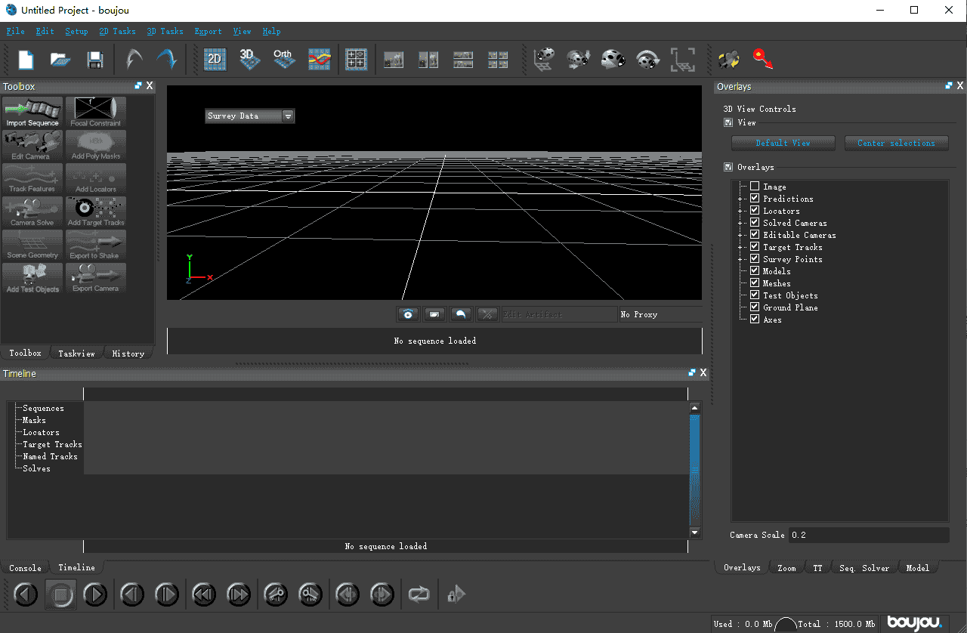Select the Orth orthographic view icon

click(283, 60)
